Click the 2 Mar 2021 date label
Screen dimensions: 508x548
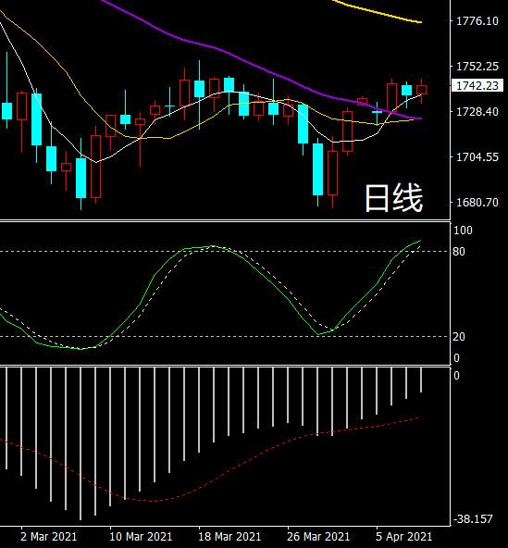pos(48,536)
